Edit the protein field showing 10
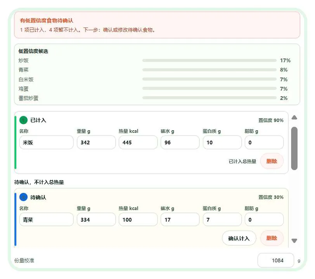 click(x=222, y=143)
